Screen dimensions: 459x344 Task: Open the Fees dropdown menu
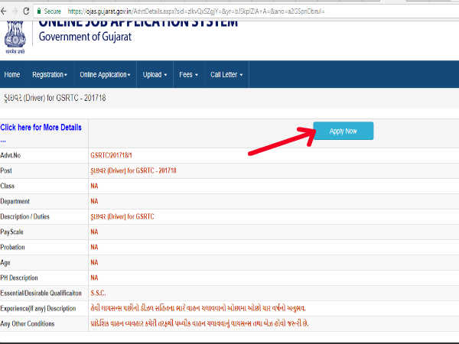pyautogui.click(x=188, y=75)
